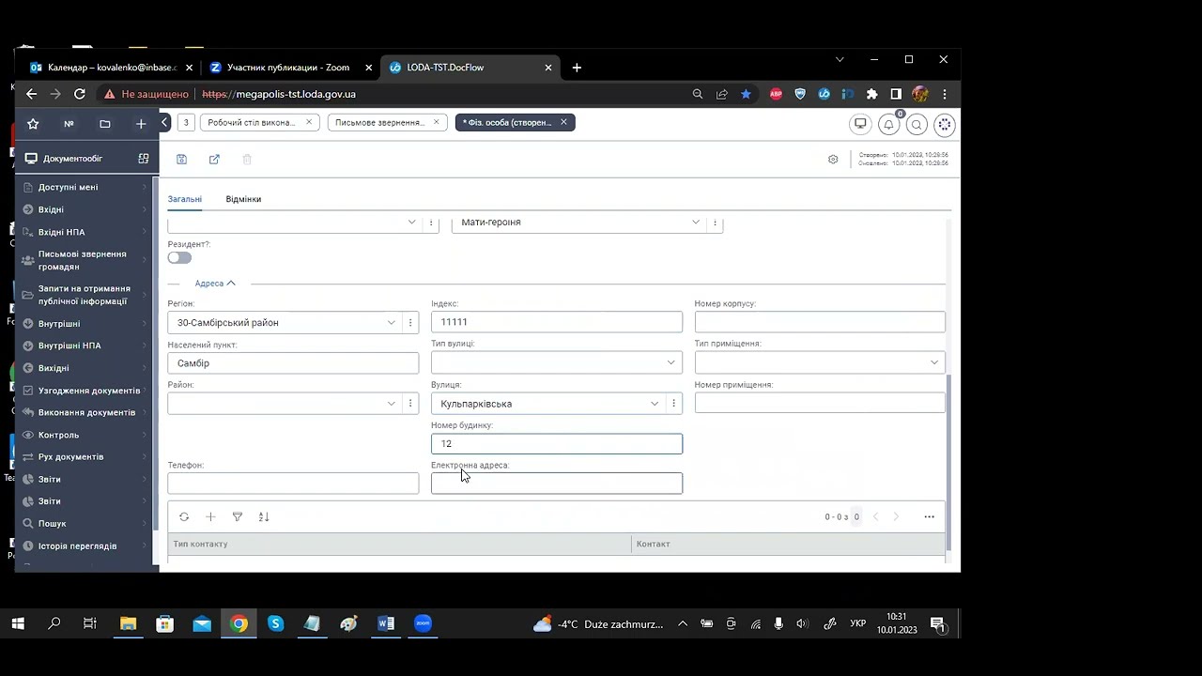
Task: Open the Вулиця Кульпарківська dropdown
Action: (655, 404)
